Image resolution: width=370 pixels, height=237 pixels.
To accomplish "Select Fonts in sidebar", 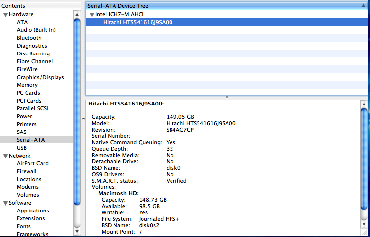I will (x=24, y=226).
